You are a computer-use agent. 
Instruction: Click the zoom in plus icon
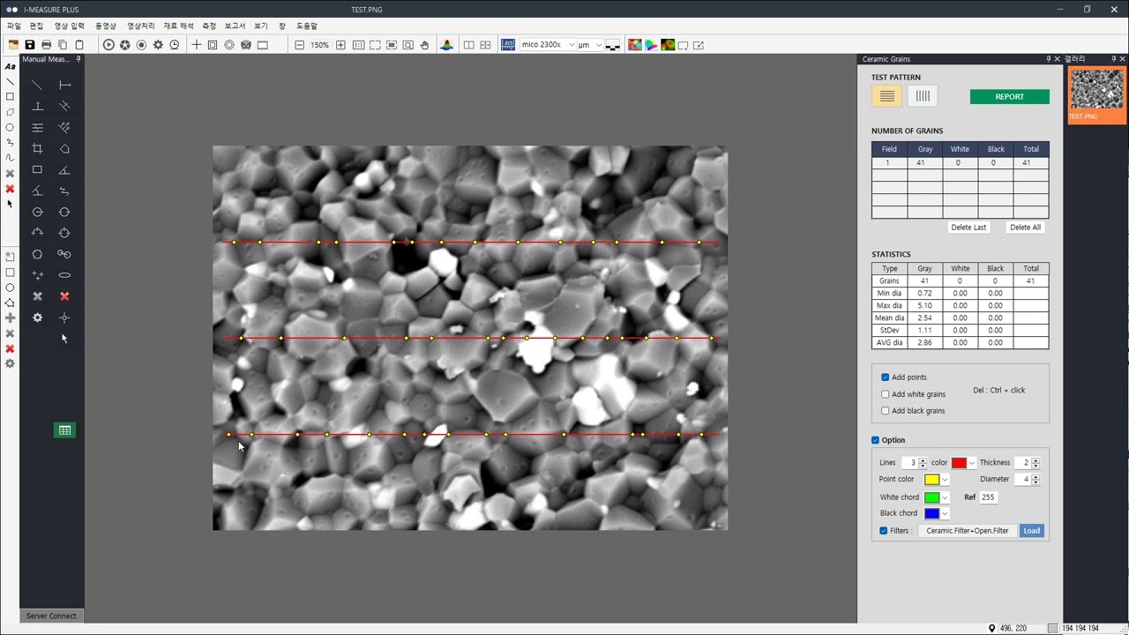click(340, 45)
